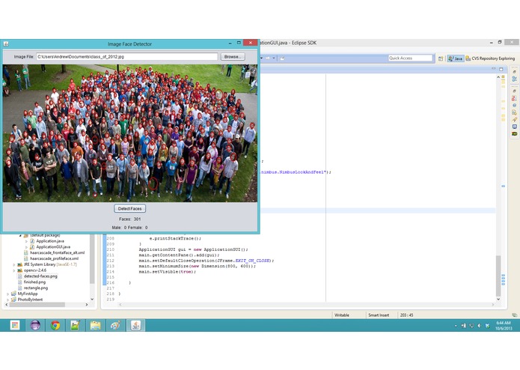Open the Eclipse taskbar icon
Screen dimensions: 520x370
tap(35, 326)
